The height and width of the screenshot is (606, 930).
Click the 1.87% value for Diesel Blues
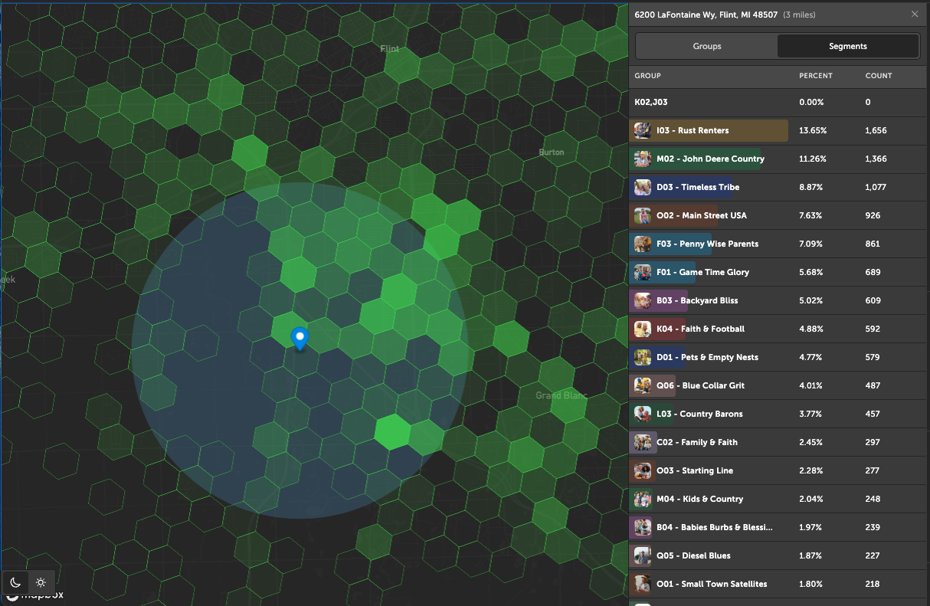coord(811,555)
